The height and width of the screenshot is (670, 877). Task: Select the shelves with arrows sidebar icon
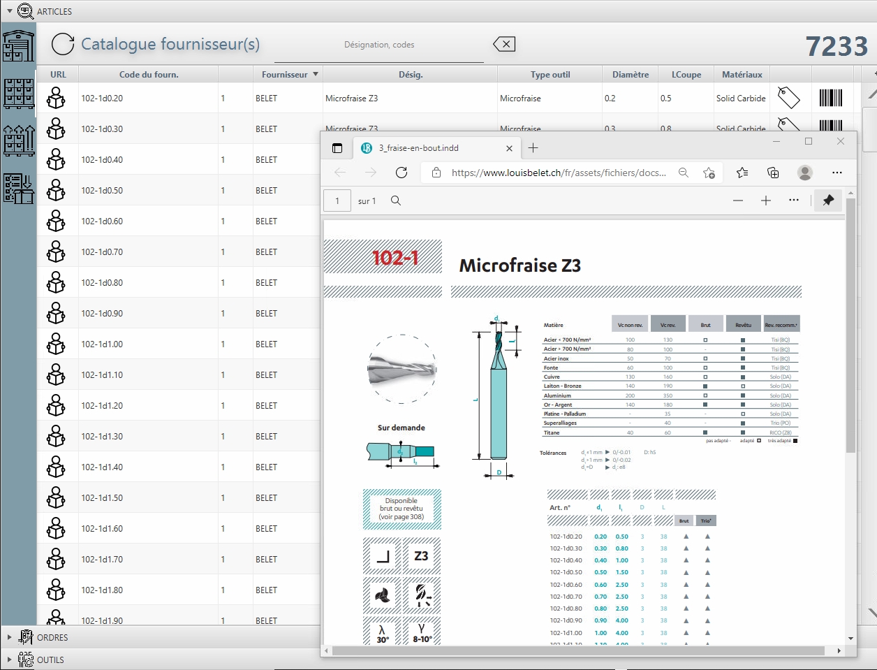tap(19, 140)
